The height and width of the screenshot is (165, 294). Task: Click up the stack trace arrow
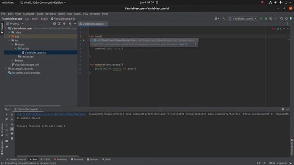click(x=12, y=114)
